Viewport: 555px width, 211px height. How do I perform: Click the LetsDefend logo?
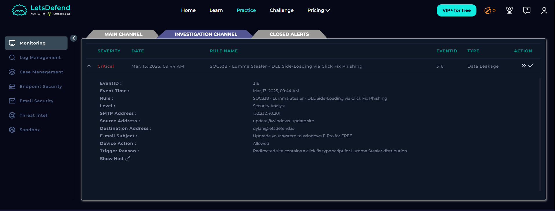pos(41,10)
